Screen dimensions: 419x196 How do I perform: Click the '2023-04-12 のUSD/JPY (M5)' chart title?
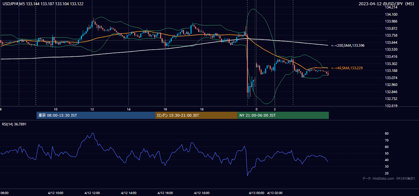coord(387,4)
